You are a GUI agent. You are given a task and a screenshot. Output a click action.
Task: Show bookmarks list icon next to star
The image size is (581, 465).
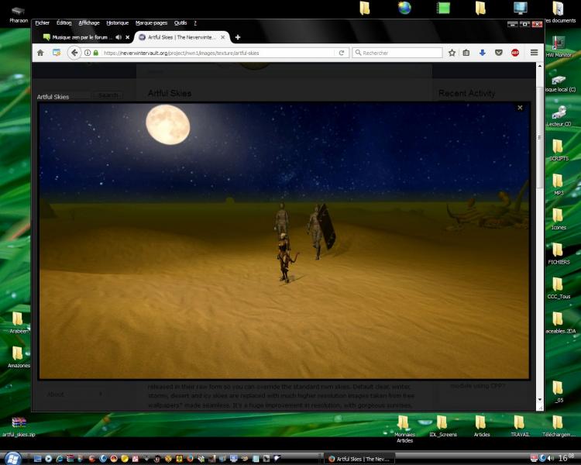[466, 53]
